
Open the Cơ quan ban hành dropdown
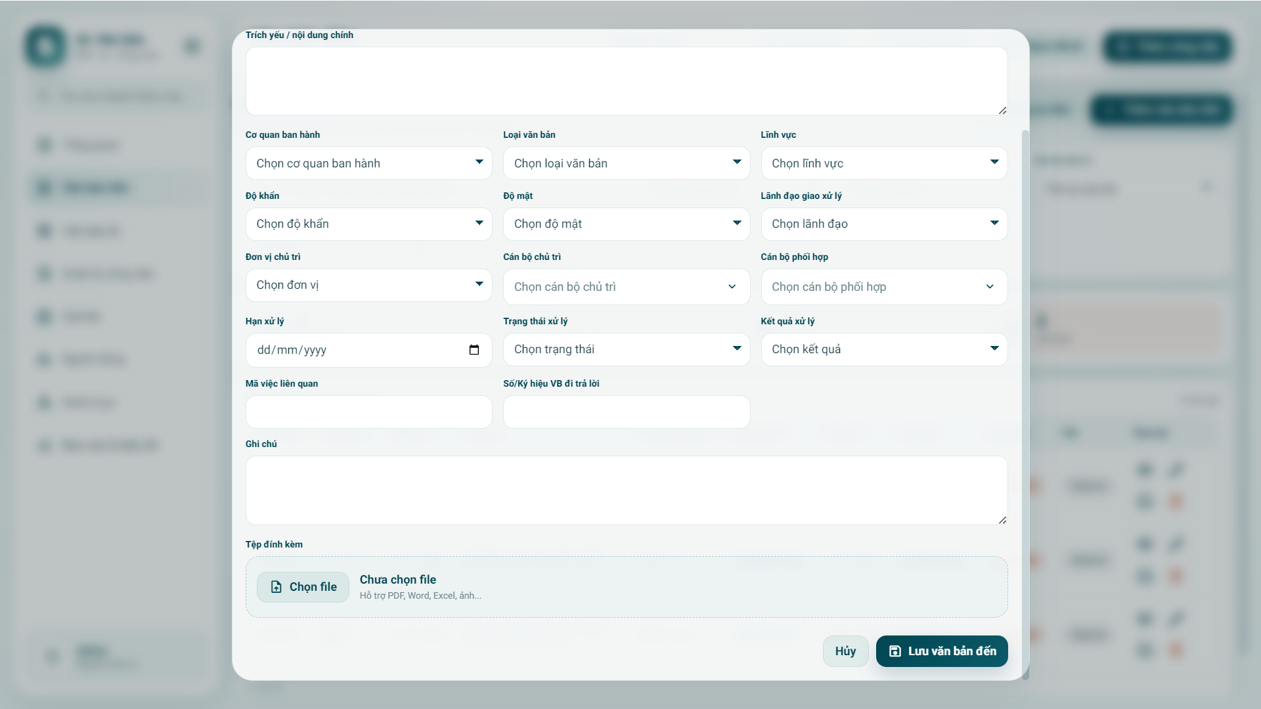coord(368,163)
